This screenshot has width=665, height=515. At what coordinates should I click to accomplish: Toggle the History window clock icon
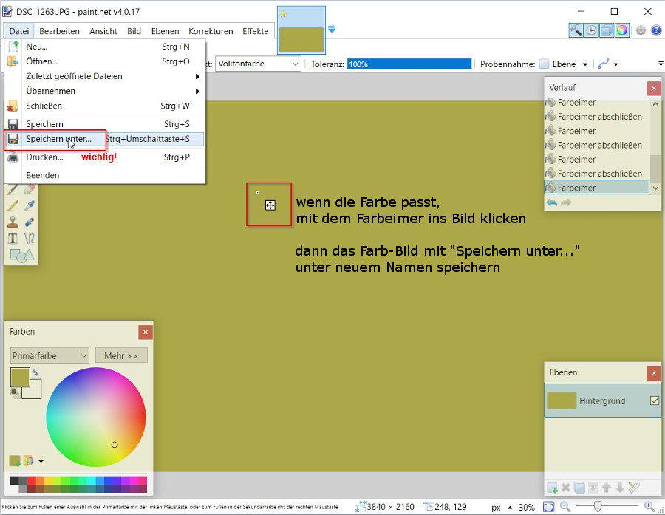click(591, 30)
